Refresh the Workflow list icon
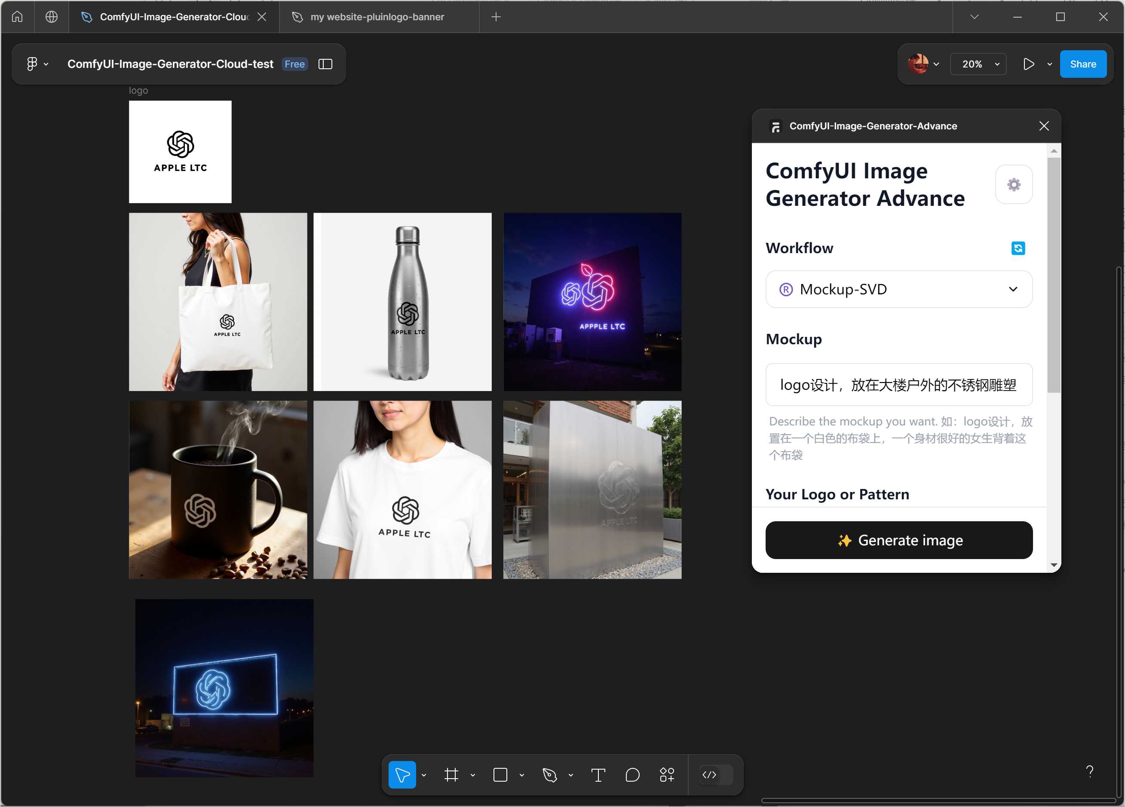Viewport: 1125px width, 807px height. coord(1018,248)
